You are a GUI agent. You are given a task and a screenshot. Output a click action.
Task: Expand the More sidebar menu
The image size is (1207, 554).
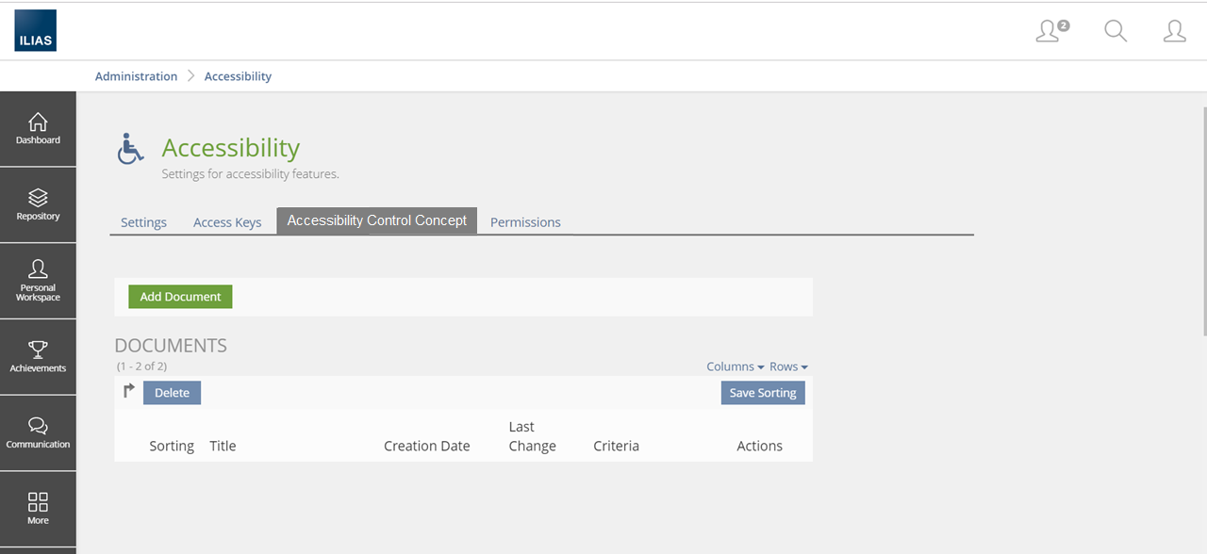pyautogui.click(x=38, y=509)
